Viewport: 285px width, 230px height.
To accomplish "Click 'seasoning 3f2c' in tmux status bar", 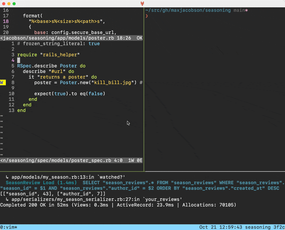I will point(265,227).
